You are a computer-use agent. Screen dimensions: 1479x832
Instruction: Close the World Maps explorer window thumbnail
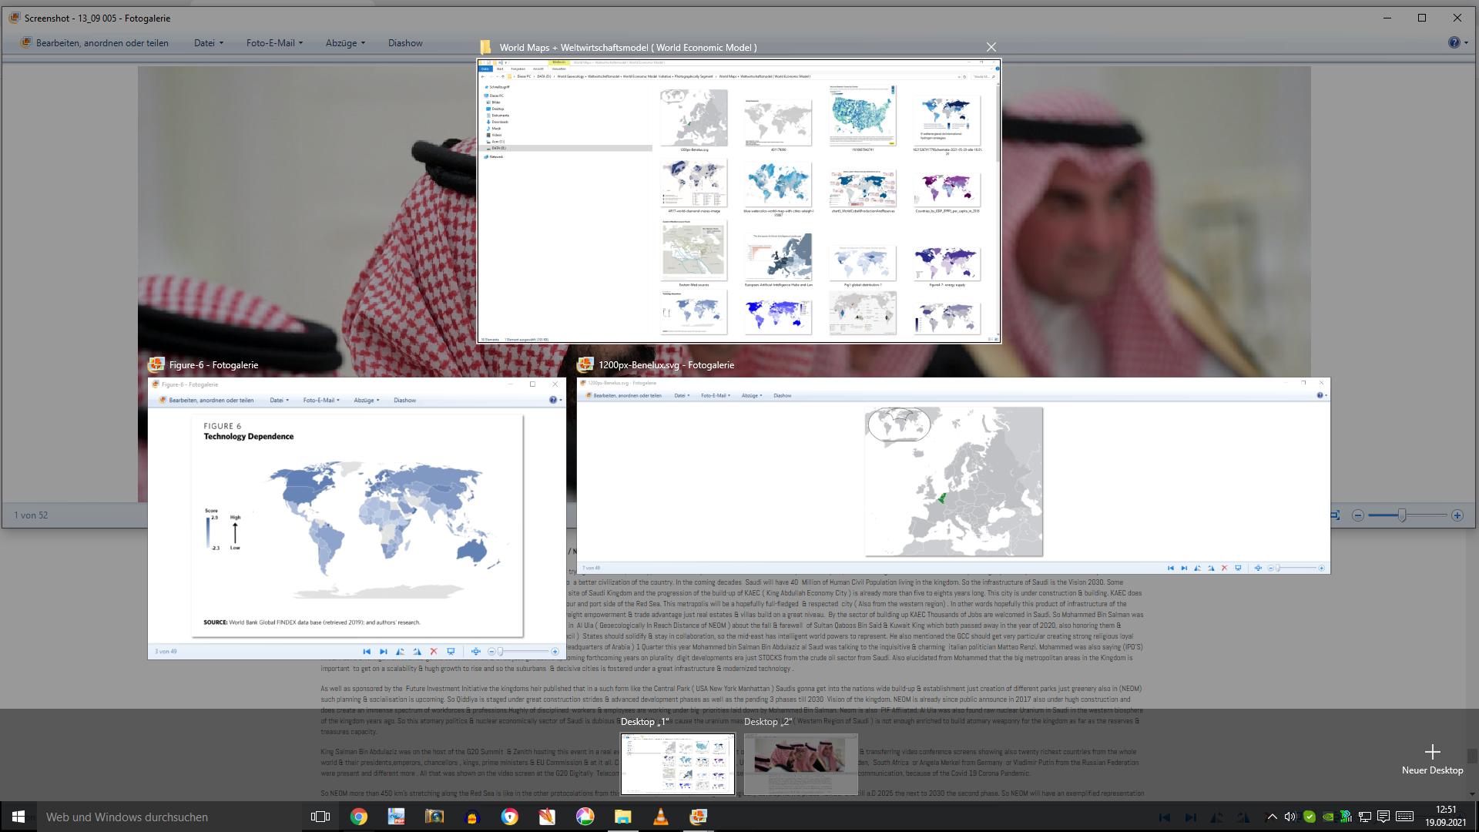991,47
